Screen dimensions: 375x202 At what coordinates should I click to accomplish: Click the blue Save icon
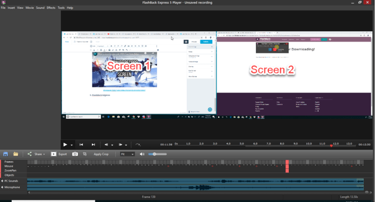pos(6,154)
